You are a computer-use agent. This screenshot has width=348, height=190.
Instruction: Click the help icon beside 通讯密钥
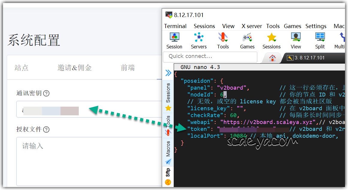pos(46,94)
